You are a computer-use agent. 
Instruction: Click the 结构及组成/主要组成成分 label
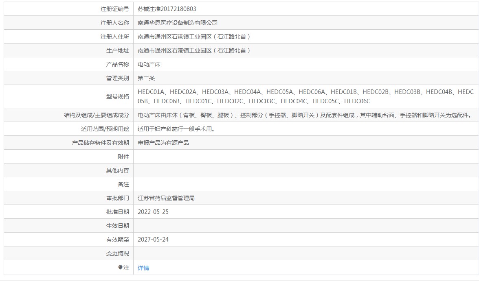pyautogui.click(x=96, y=115)
